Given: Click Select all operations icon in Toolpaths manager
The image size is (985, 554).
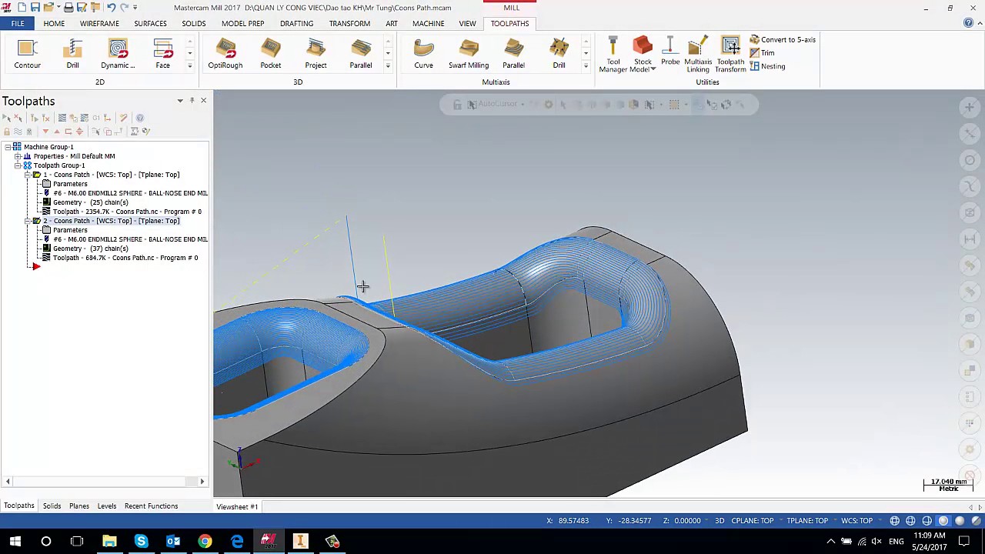Looking at the screenshot, I should coord(6,118).
